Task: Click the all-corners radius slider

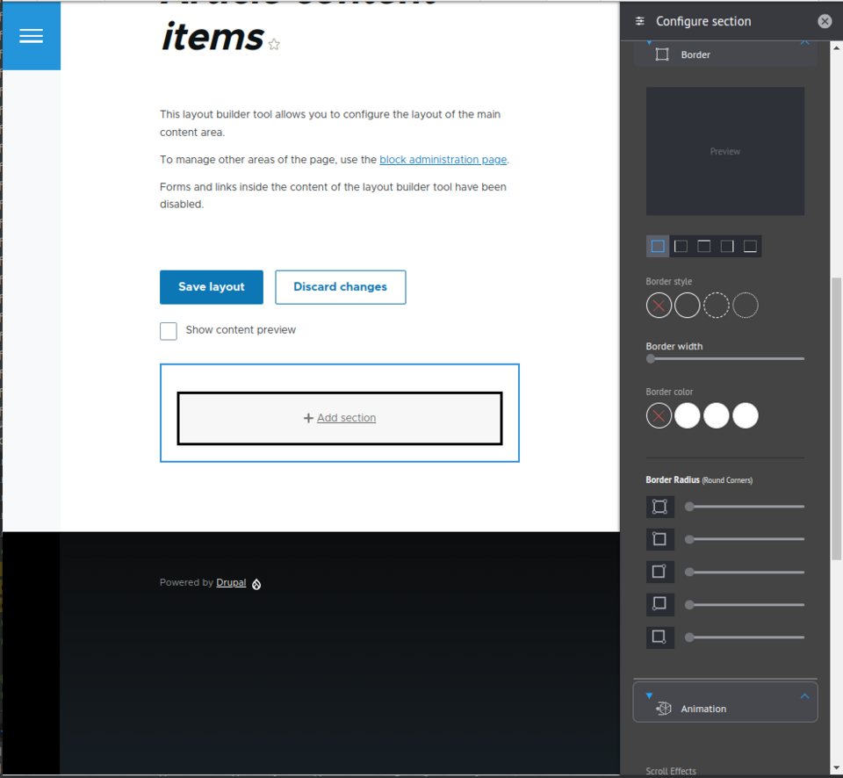Action: pyautogui.click(x=745, y=507)
